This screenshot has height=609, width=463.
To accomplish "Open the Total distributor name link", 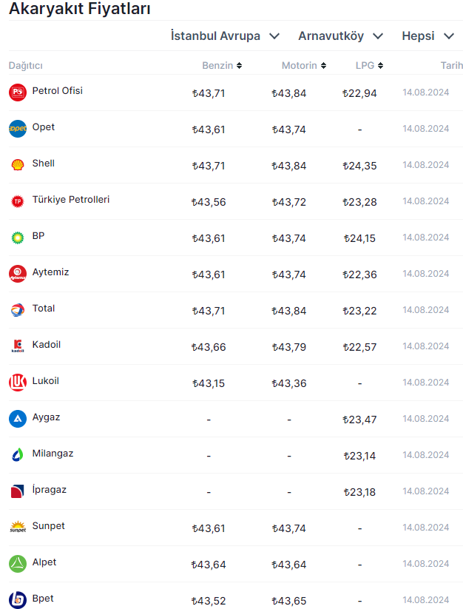I will tap(44, 309).
